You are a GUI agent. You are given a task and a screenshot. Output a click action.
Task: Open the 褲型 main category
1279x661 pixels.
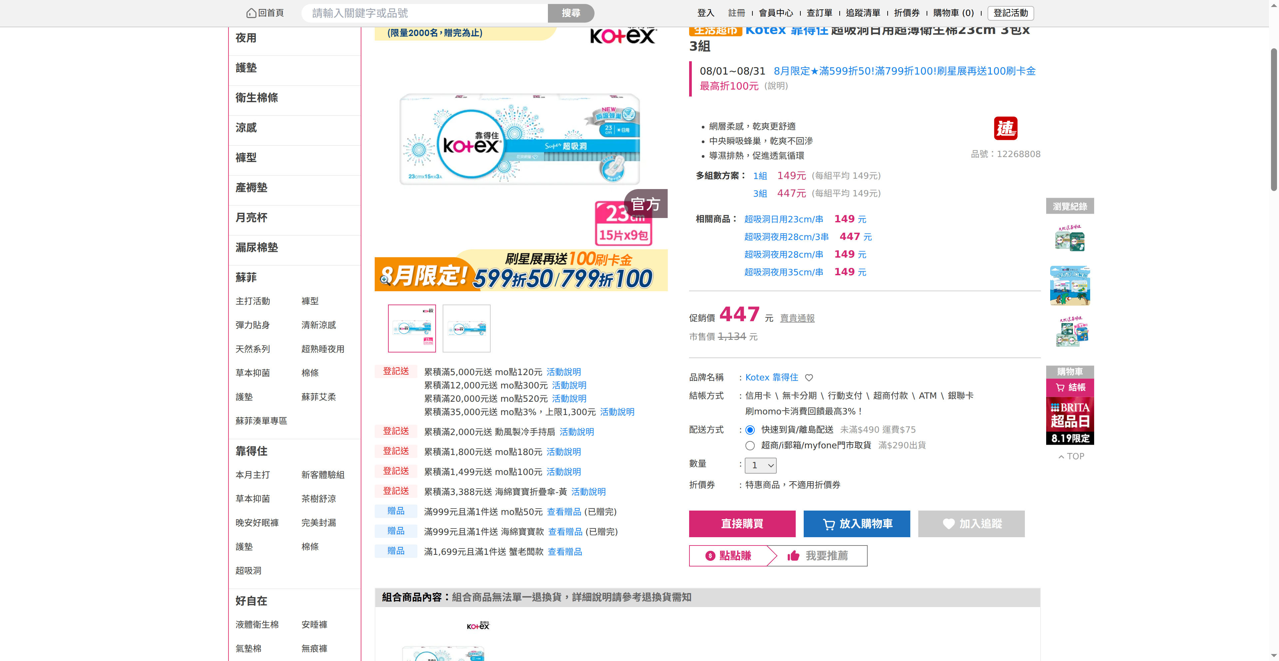tap(246, 158)
